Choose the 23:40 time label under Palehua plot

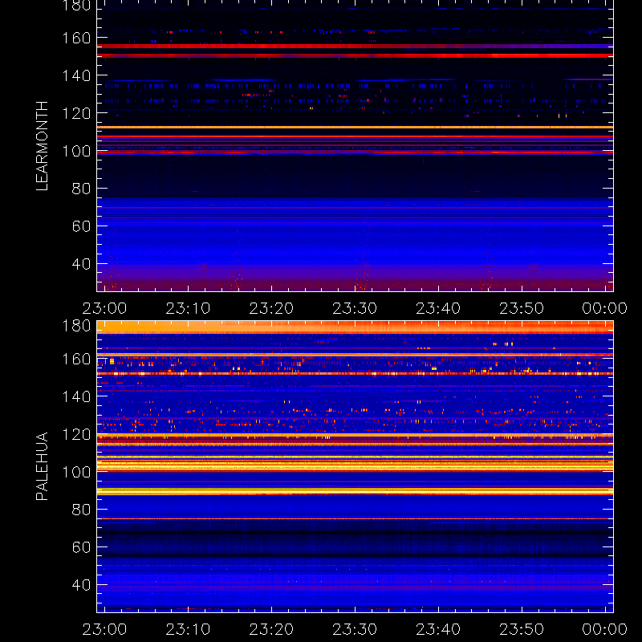pos(438,629)
